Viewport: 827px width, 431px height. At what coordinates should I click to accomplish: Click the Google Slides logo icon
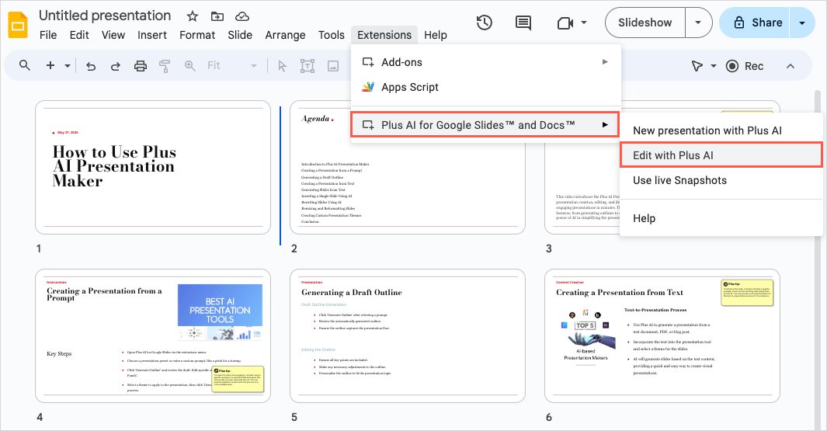point(18,25)
